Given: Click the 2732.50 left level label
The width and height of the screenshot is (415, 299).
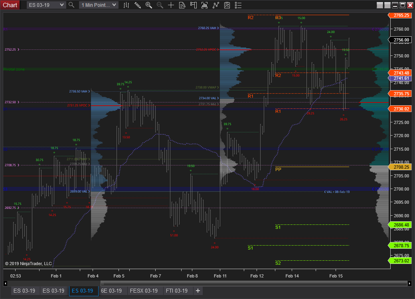Looking at the screenshot, I should pos(12,102).
